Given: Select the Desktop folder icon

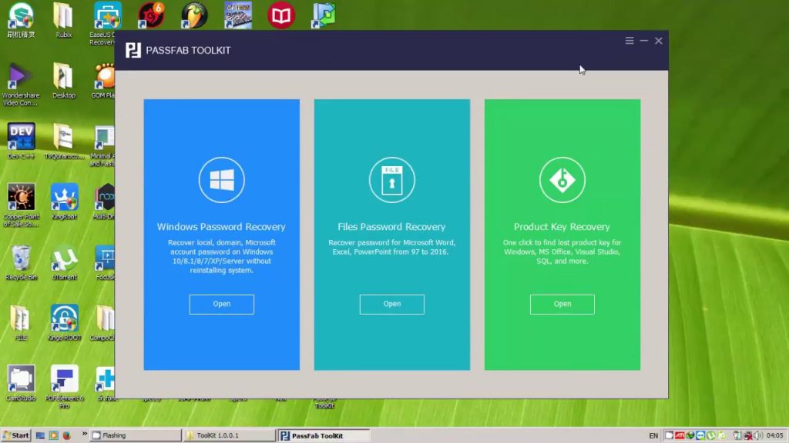Looking at the screenshot, I should point(63,80).
